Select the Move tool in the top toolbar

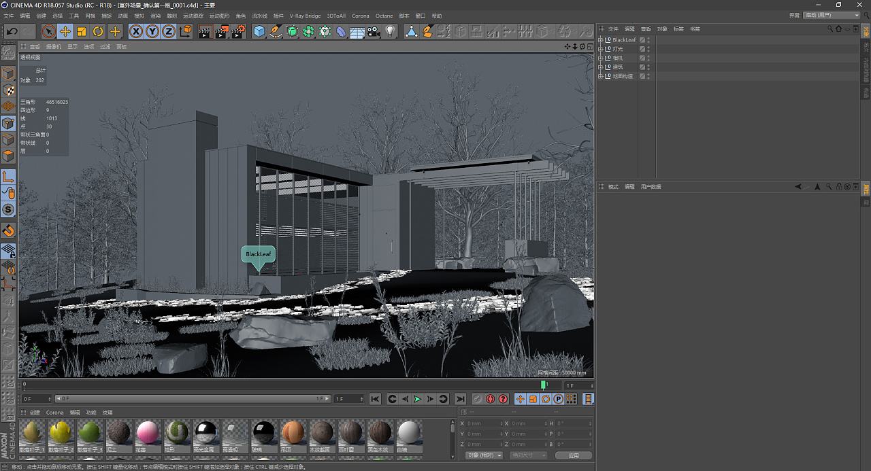(x=65, y=31)
